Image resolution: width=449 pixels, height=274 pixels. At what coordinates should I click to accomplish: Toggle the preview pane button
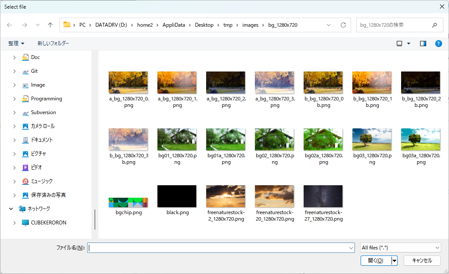click(423, 44)
